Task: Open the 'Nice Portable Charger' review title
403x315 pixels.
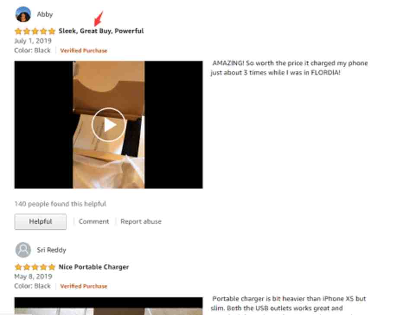Action: click(93, 267)
